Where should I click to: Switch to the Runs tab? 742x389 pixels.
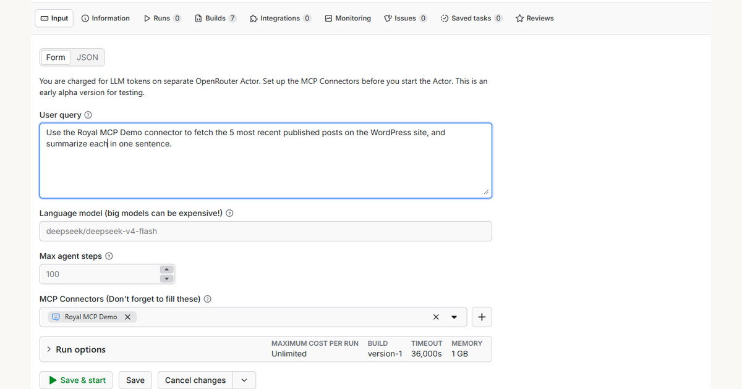coord(162,19)
